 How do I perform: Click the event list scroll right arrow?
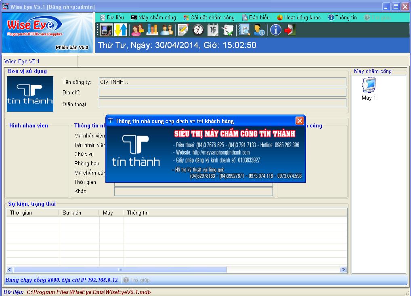point(343,269)
